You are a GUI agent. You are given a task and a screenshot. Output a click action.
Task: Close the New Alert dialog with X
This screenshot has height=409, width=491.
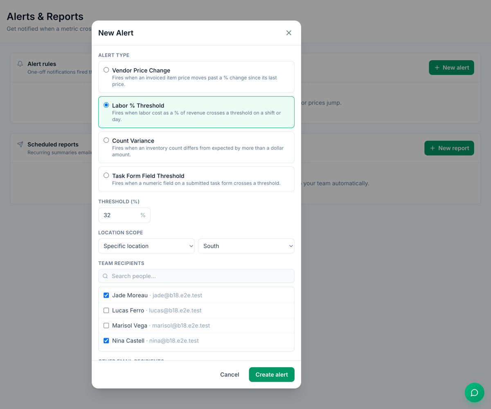point(289,33)
